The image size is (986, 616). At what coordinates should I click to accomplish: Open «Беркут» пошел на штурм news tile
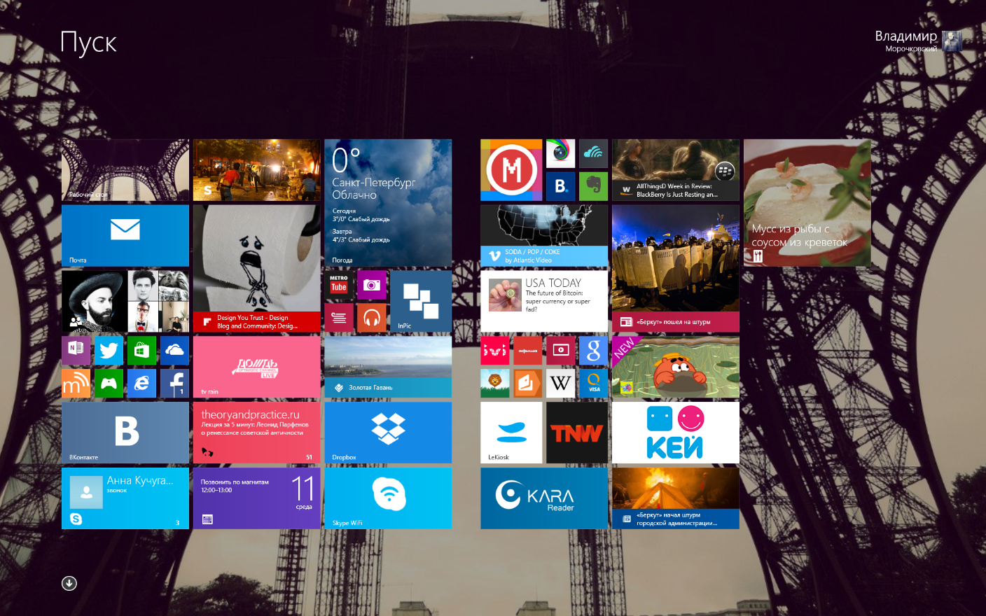click(x=676, y=269)
